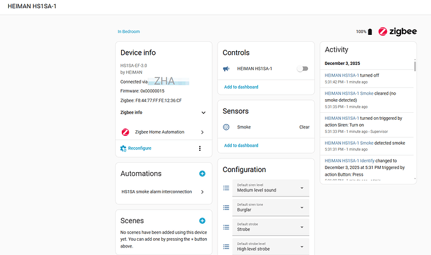
Task: Click the Reconfigure gear icon
Action: [x=124, y=148]
